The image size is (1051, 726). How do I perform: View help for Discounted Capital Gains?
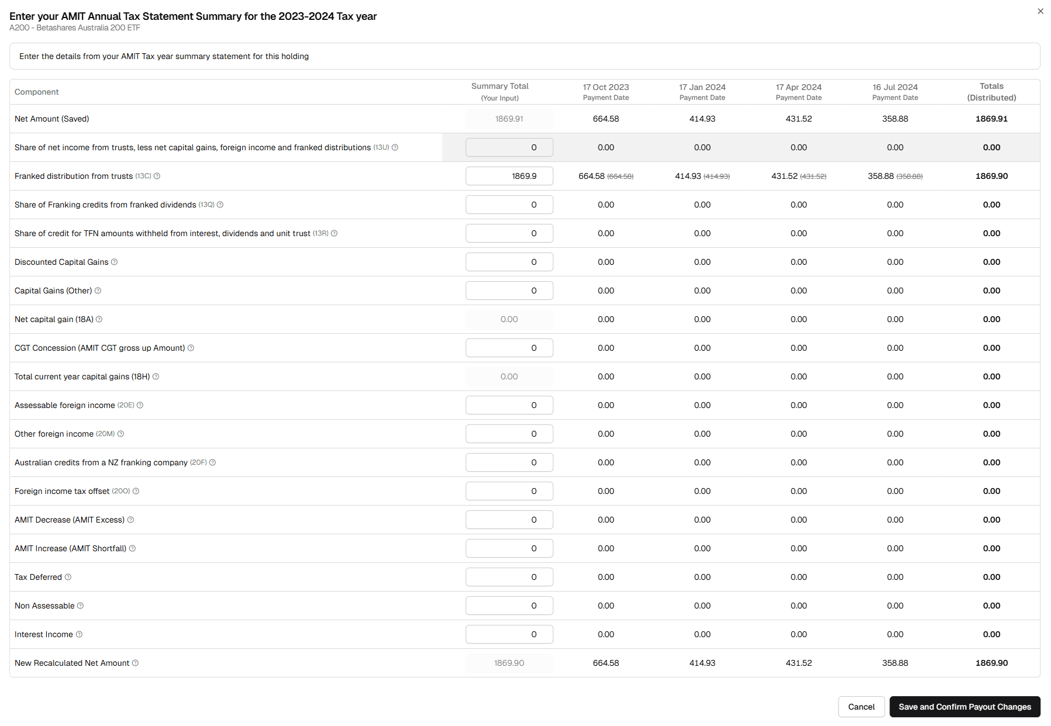tap(115, 262)
